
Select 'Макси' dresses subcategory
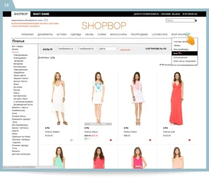(x=16, y=93)
